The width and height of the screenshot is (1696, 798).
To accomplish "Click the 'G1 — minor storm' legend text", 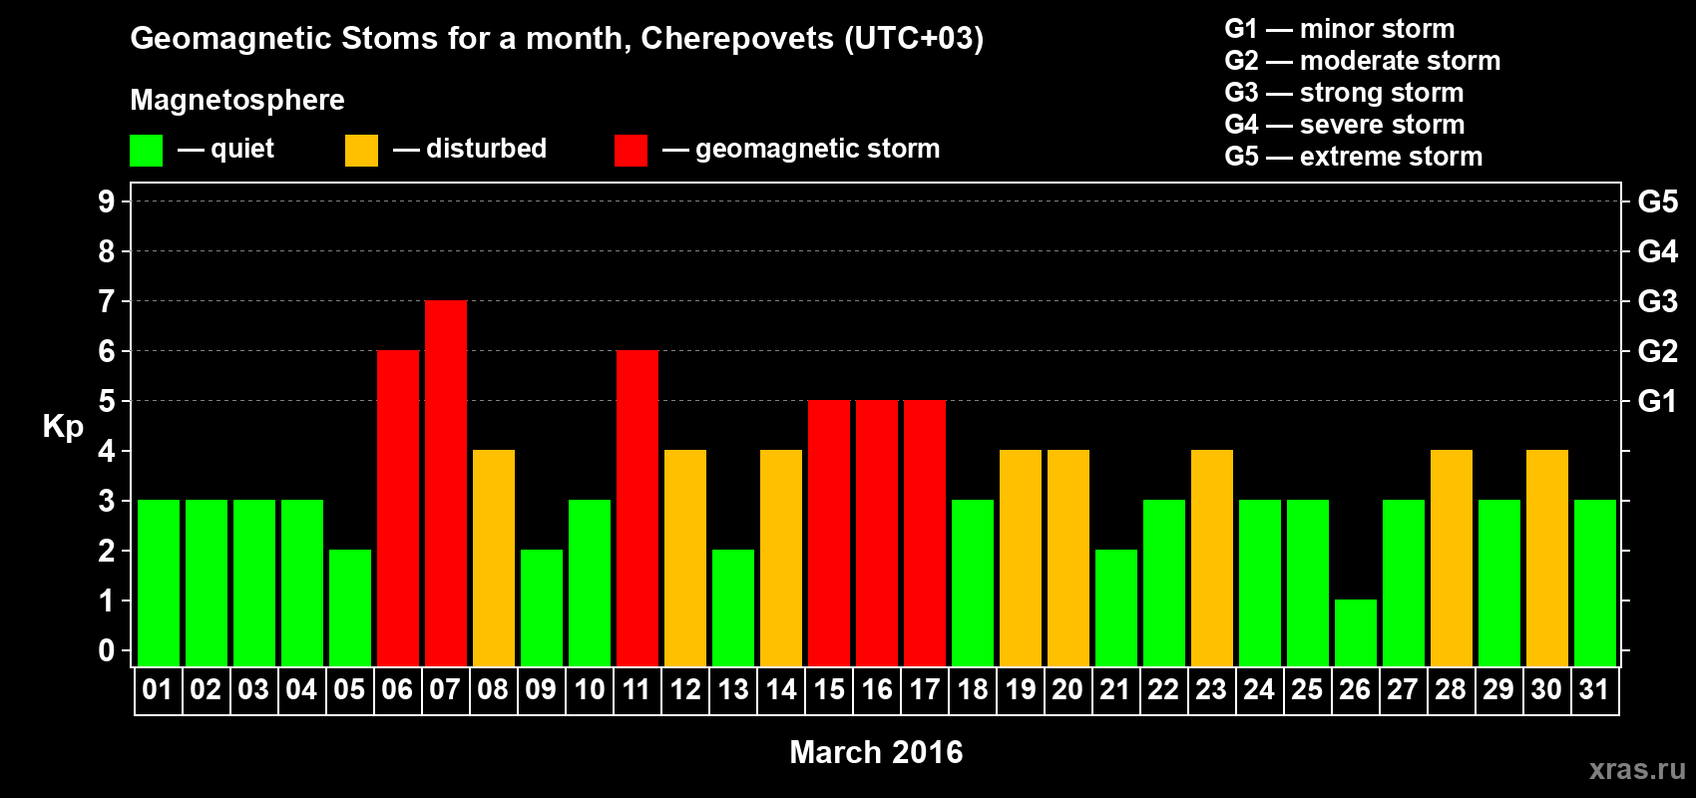I will 1340,29.
